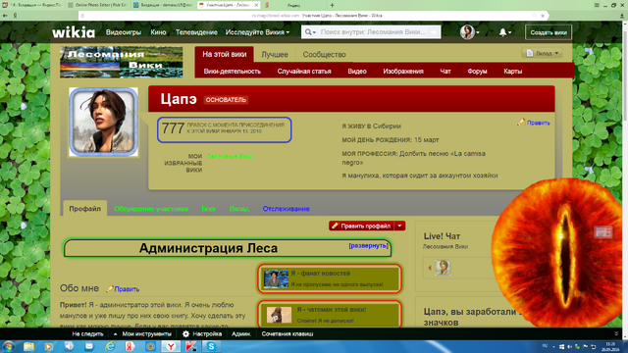Open the Форум menu item

(477, 72)
